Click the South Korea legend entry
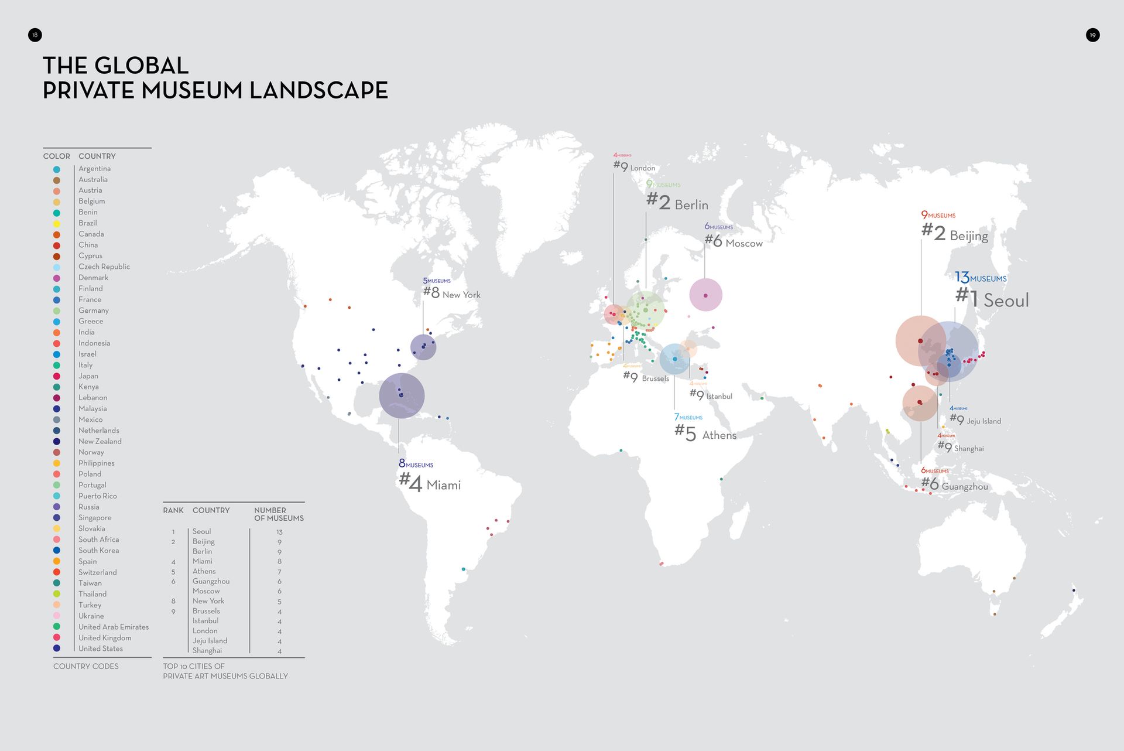The width and height of the screenshot is (1124, 751). tap(98, 551)
